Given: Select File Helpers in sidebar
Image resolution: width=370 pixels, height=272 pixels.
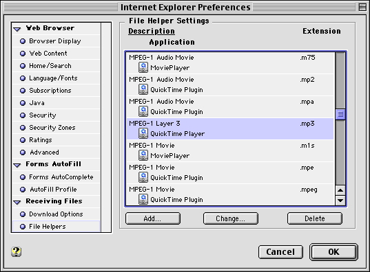Looking at the screenshot, I should [x=56, y=227].
